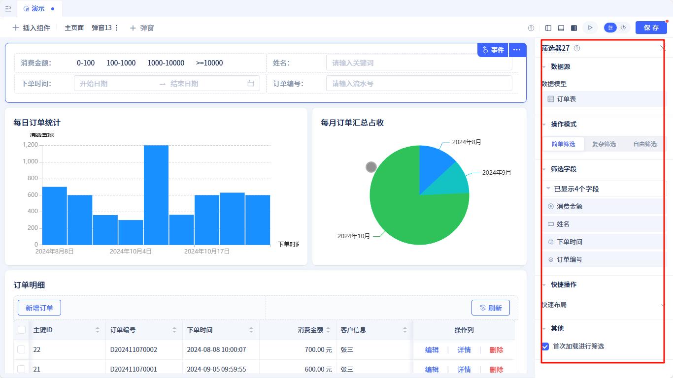This screenshot has height=378, width=673.
Task: Click the 姓名 keyword input field
Action: pos(419,63)
